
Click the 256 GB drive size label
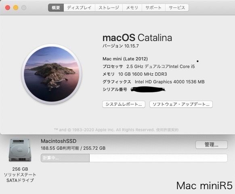20,169
